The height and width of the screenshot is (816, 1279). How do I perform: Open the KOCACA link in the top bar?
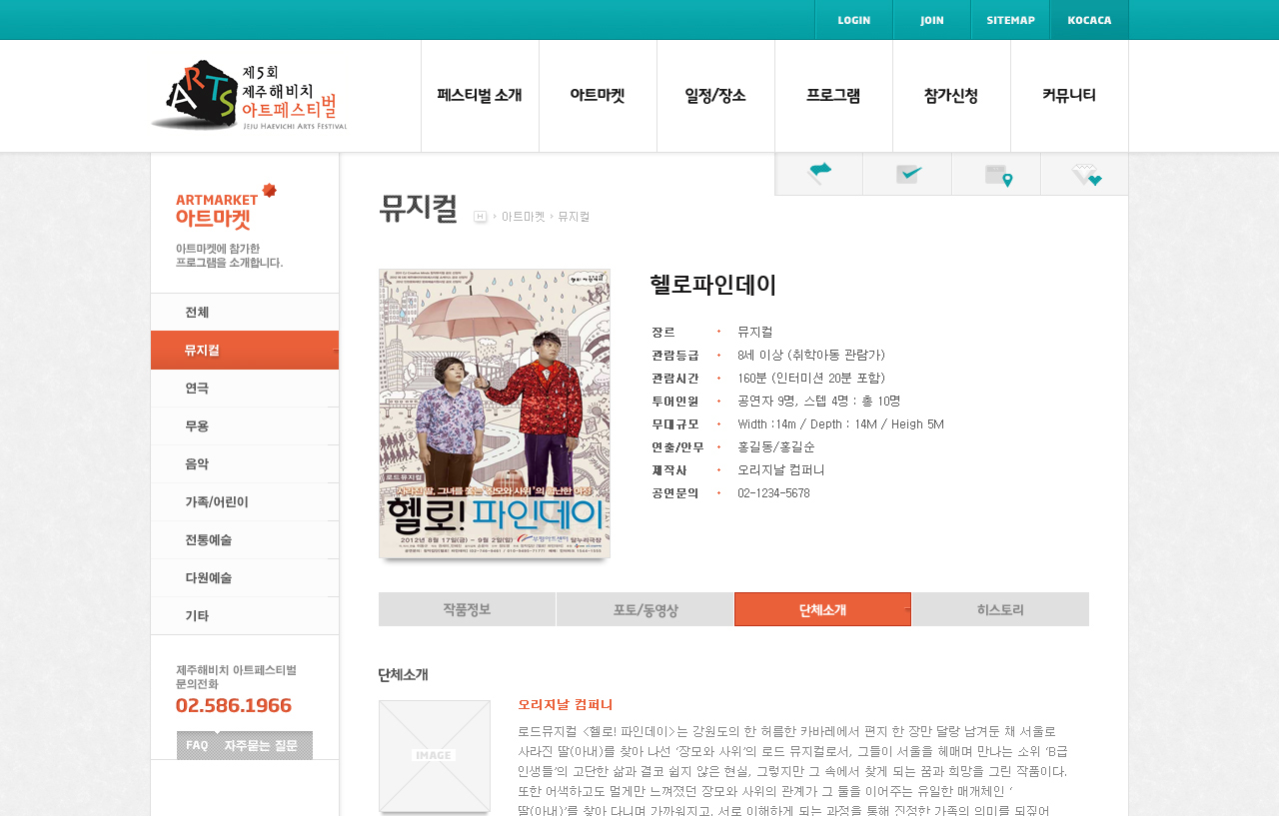coord(1089,20)
